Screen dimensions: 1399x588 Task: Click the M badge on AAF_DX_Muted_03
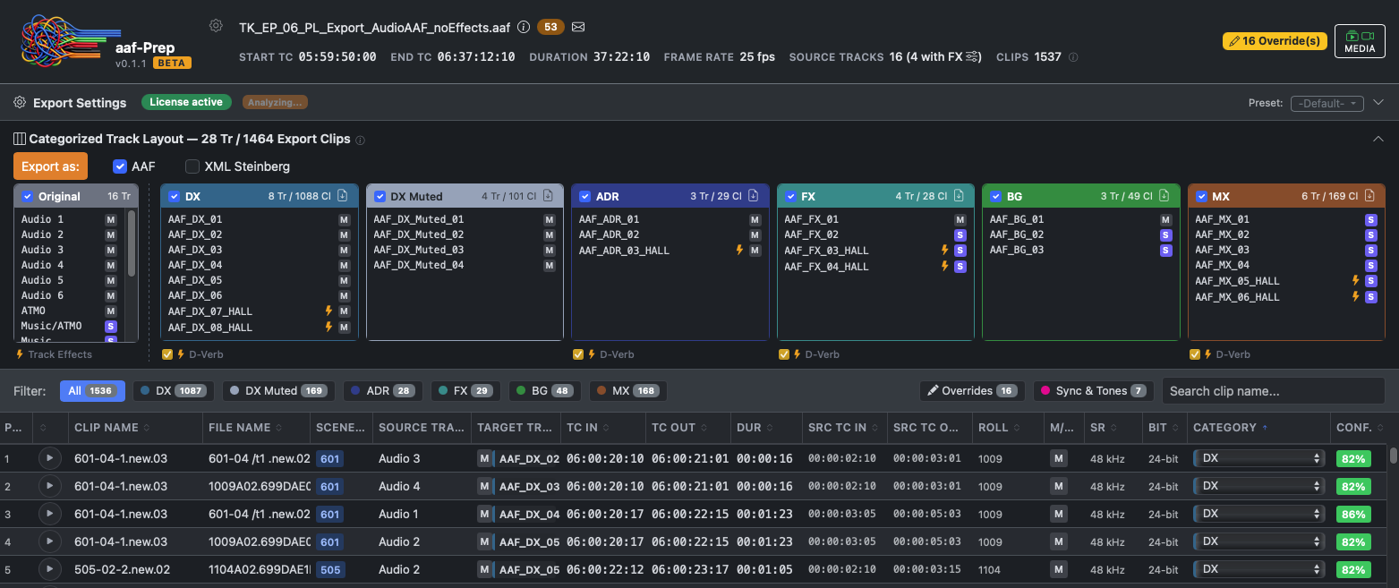click(550, 250)
